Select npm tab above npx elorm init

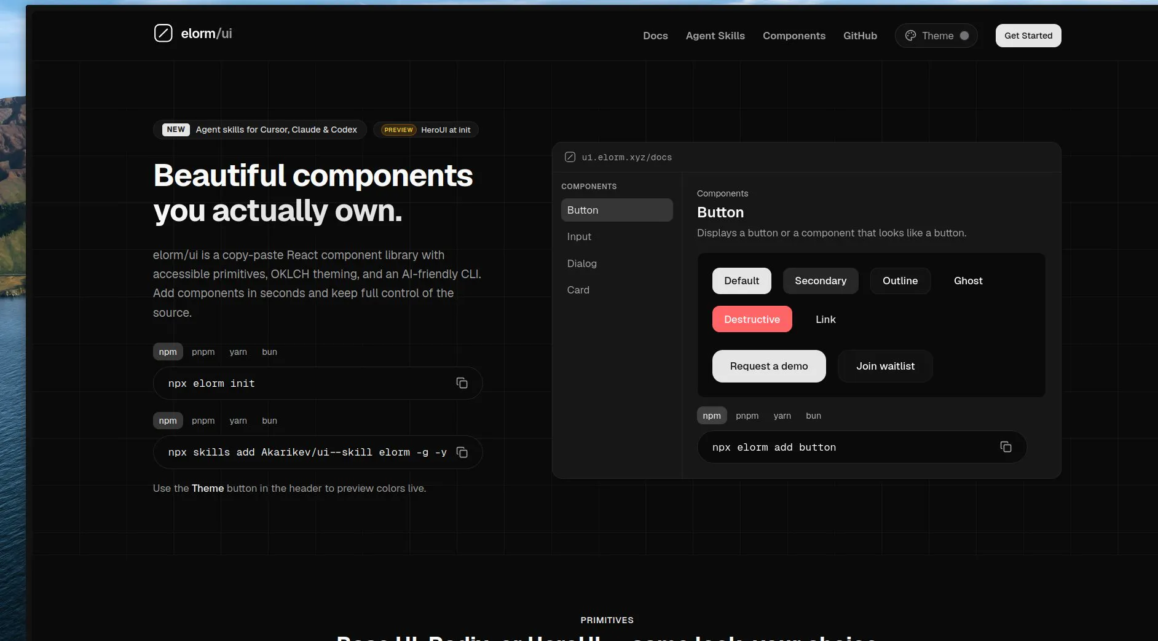168,352
